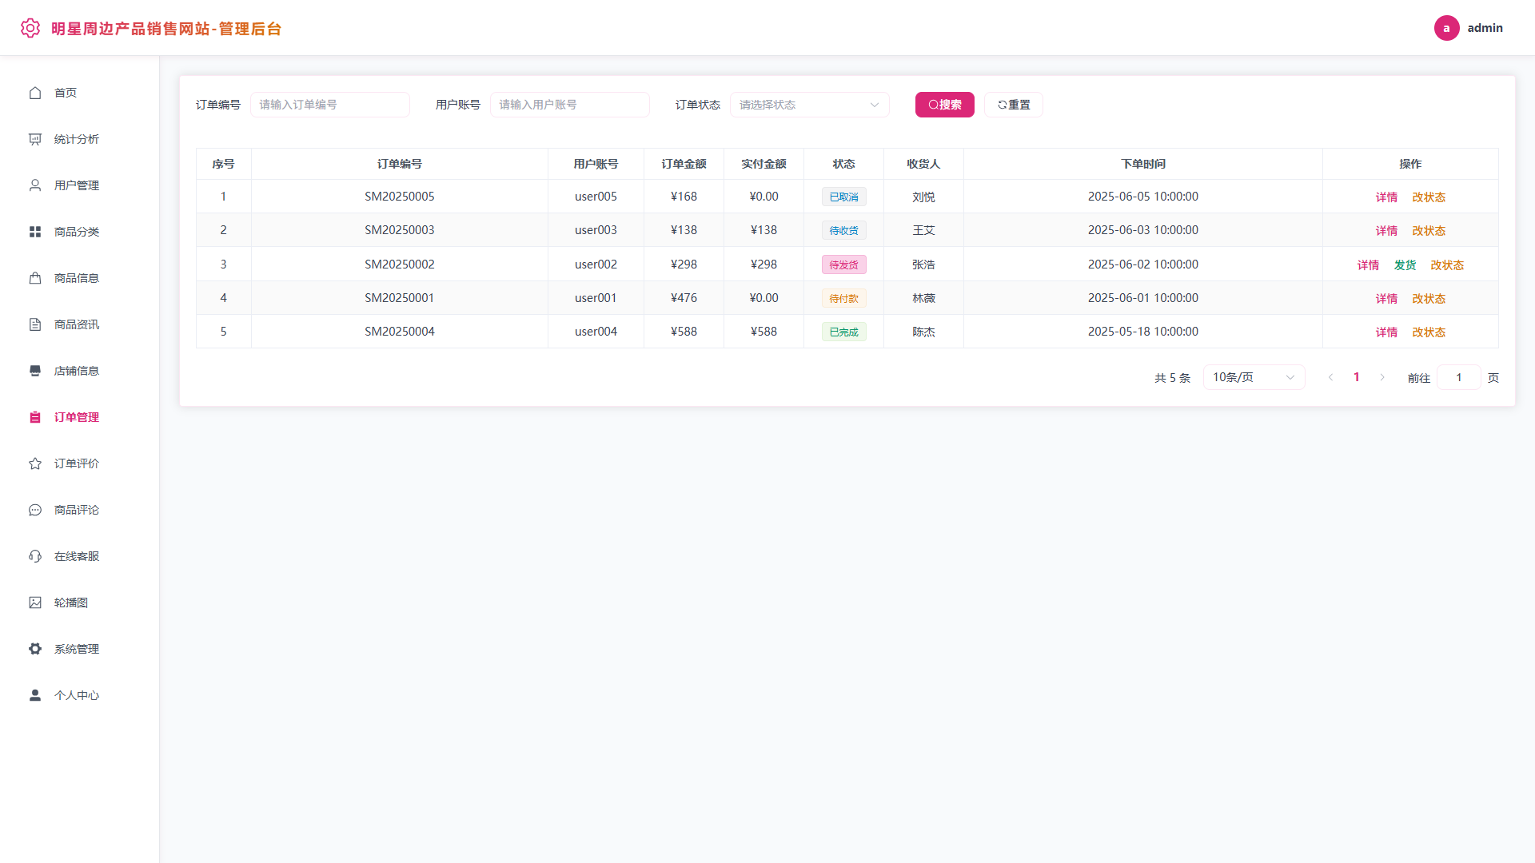Click the 在线客服 headset icon

coord(35,556)
